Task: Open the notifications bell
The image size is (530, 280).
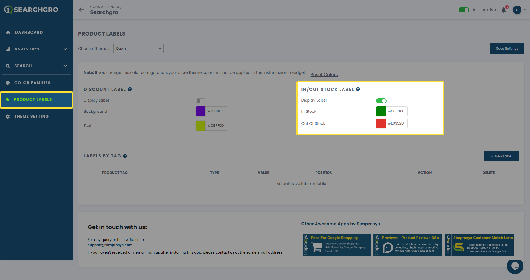Action: click(504, 10)
